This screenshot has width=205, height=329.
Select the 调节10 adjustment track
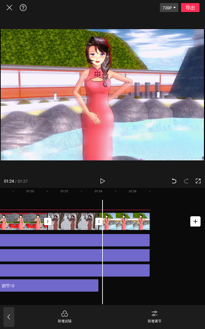[49, 285]
